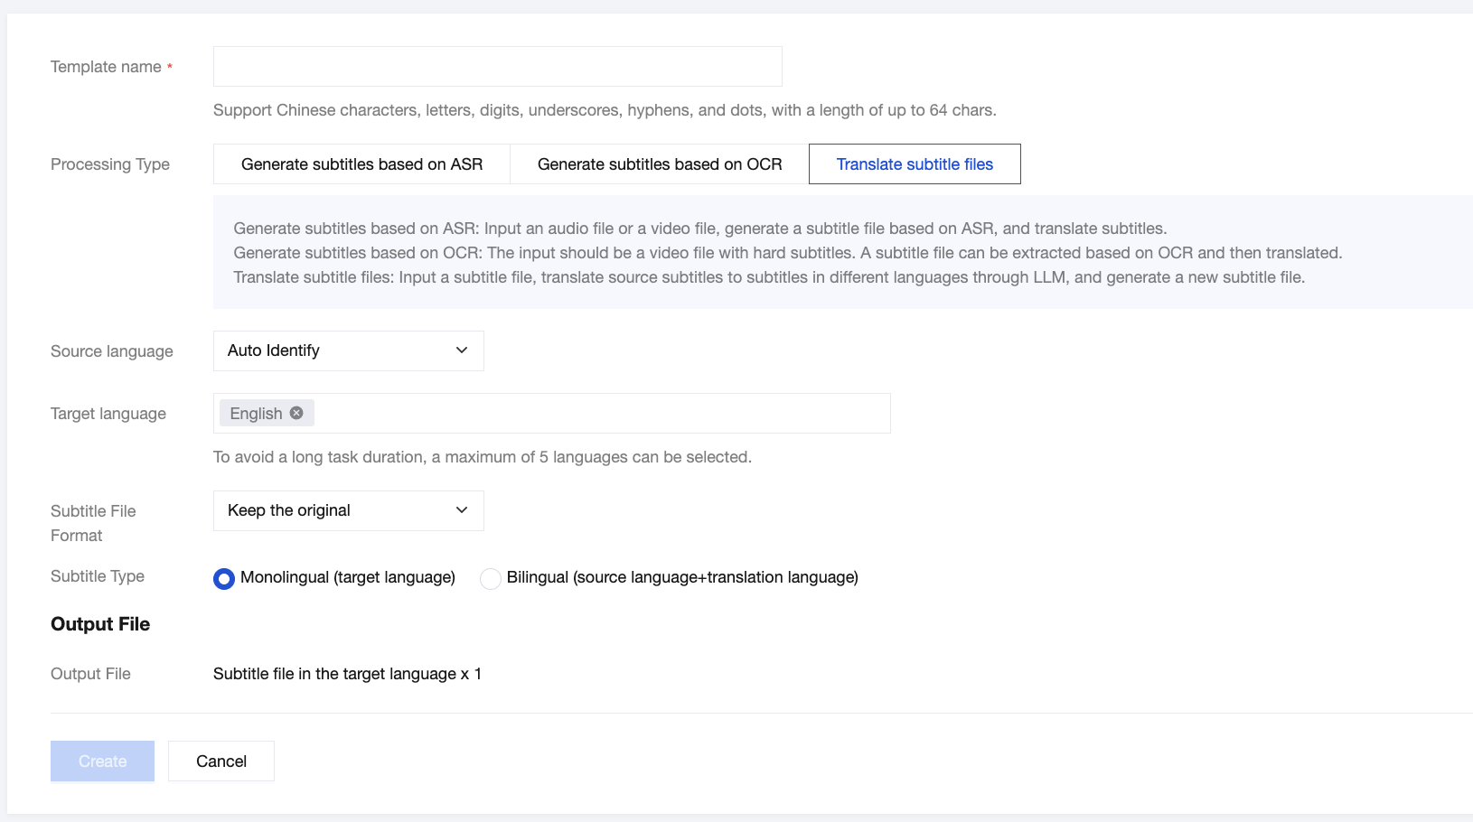Screen dimensions: 1473x822
Task: Click the Template name field label
Action: pos(106,67)
